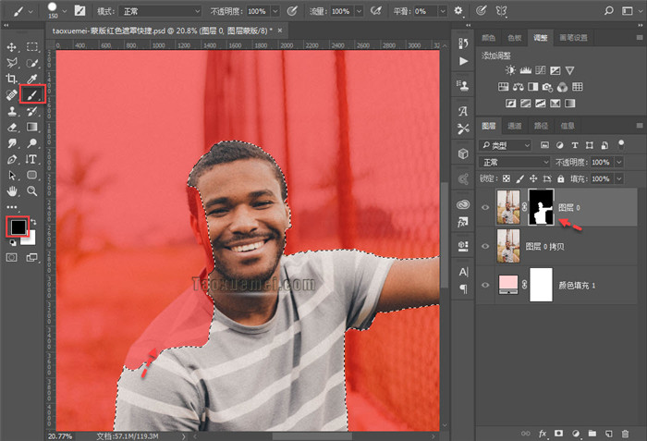The height and width of the screenshot is (441, 647).
Task: Hide the 颜色填充 1 layer
Action: pyautogui.click(x=486, y=286)
